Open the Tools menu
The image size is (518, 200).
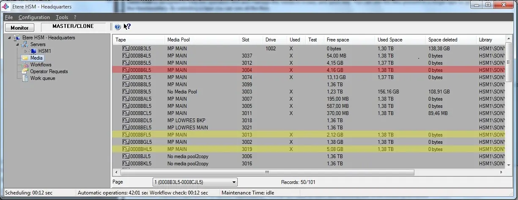click(62, 17)
